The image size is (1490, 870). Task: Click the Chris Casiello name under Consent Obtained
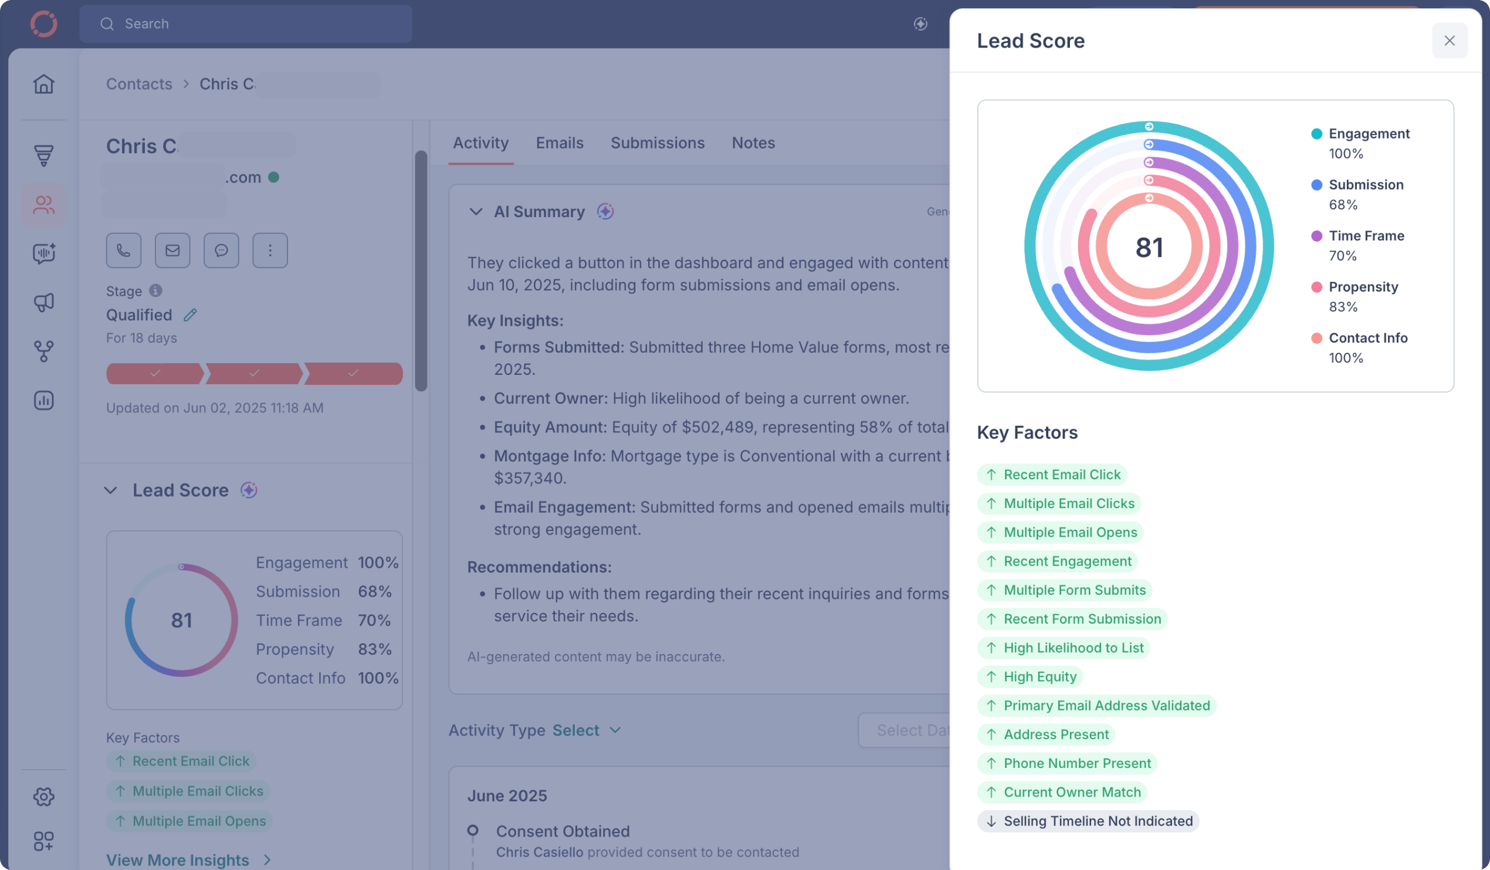pyautogui.click(x=539, y=852)
